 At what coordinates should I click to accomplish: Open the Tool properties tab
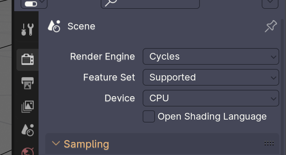click(27, 29)
